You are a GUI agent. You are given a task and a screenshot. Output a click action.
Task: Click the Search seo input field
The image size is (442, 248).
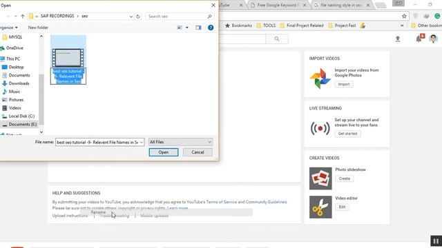(x=176, y=17)
